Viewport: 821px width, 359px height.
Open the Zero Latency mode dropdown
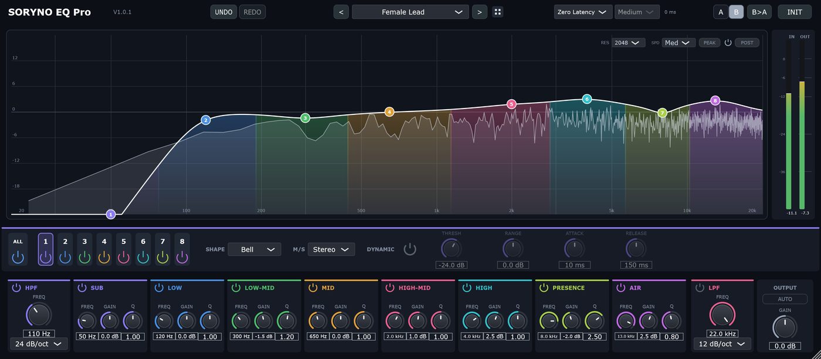583,12
